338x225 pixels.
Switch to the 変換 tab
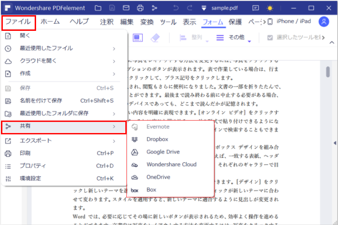(x=147, y=22)
